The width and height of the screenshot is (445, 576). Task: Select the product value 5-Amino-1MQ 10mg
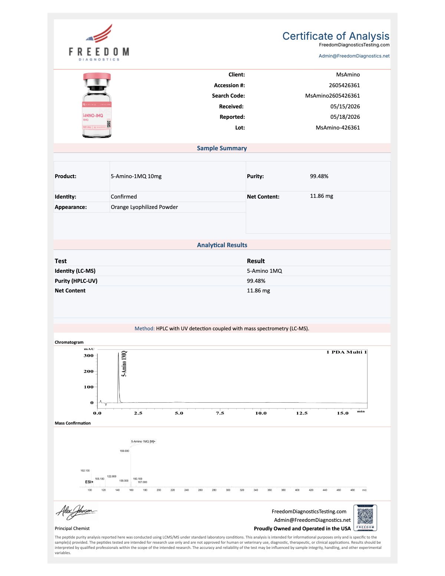[136, 176]
